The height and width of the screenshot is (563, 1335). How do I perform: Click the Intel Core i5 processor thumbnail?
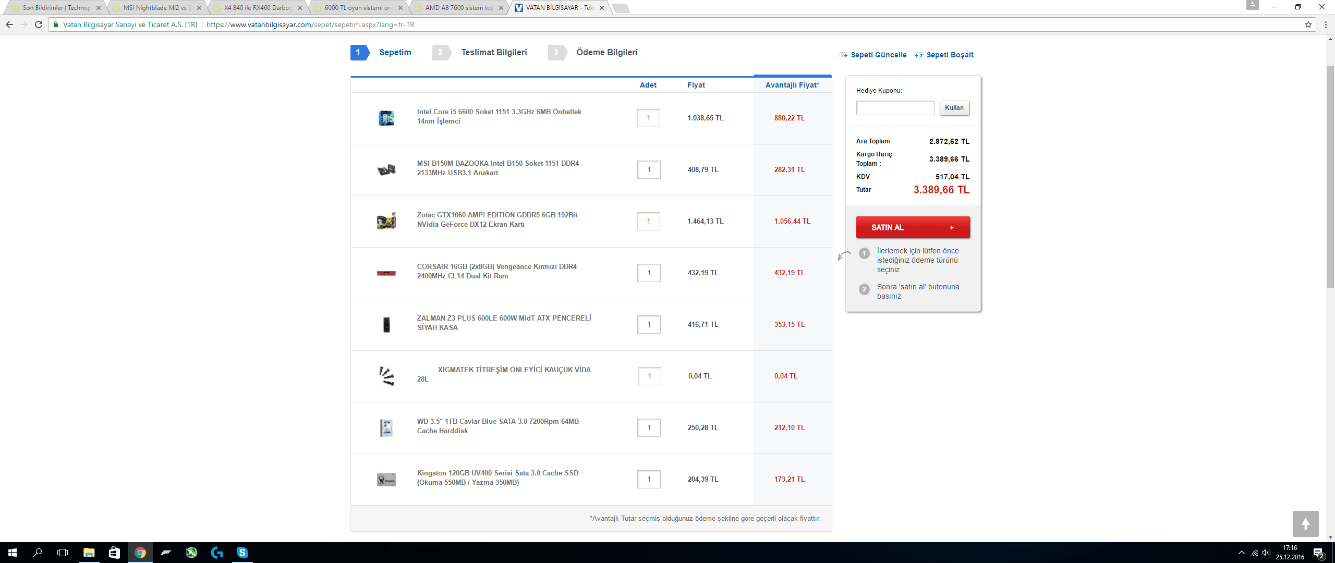click(x=386, y=118)
